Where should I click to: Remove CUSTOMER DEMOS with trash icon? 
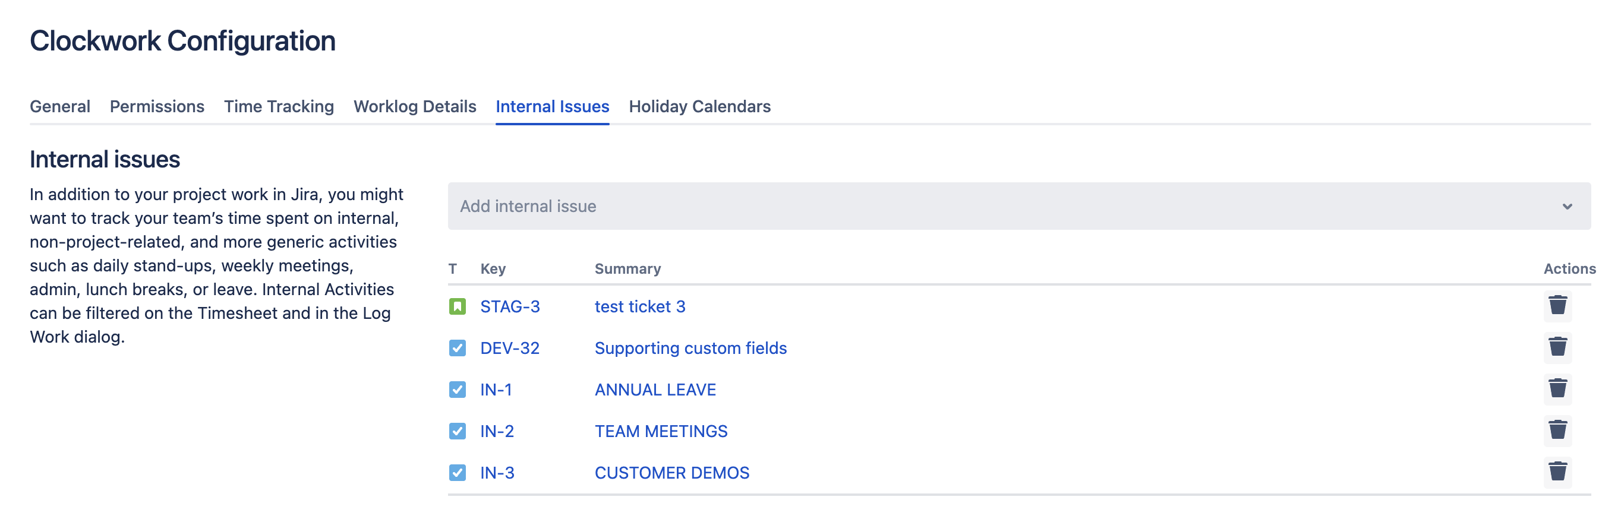(x=1557, y=472)
